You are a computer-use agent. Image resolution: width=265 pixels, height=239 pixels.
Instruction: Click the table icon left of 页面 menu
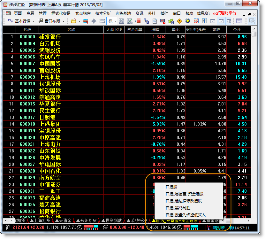(x=8, y=13)
